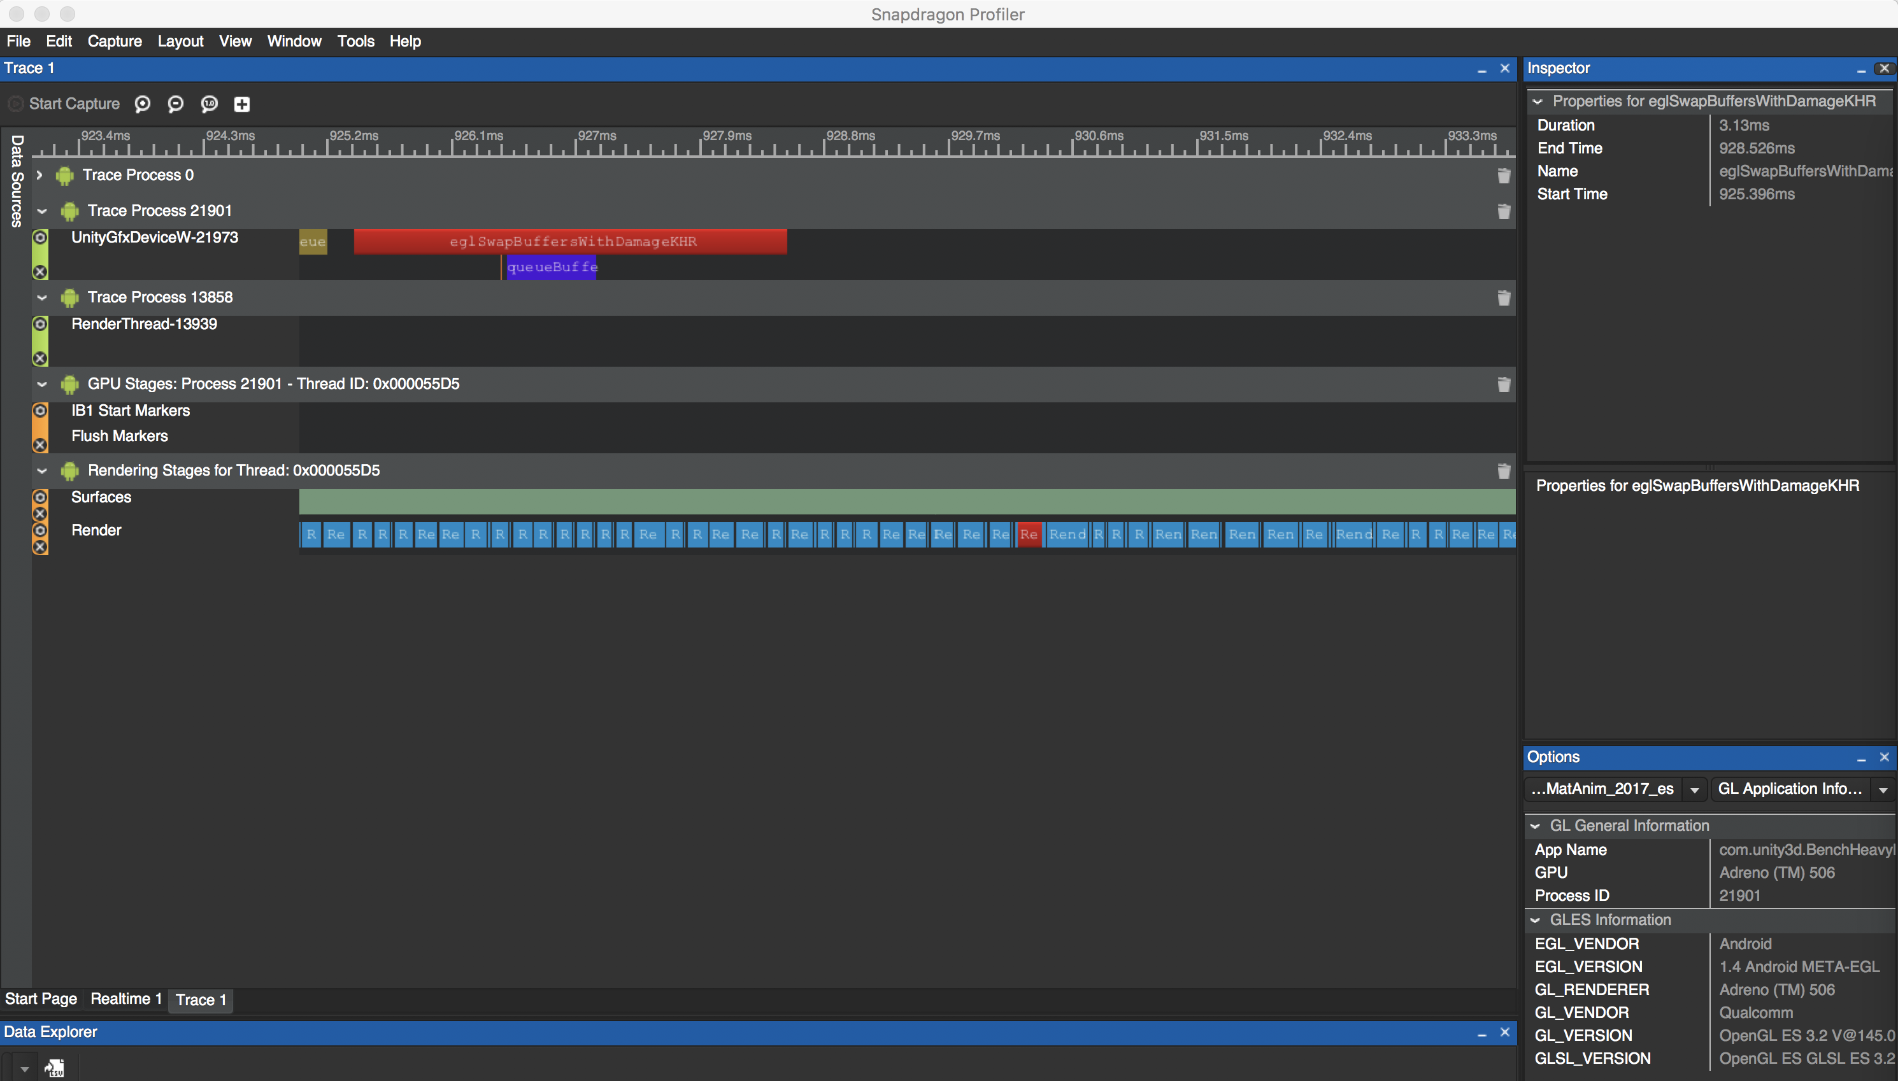Click the add plus icon in toolbar
Image resolution: width=1898 pixels, height=1081 pixels.
tap(242, 104)
